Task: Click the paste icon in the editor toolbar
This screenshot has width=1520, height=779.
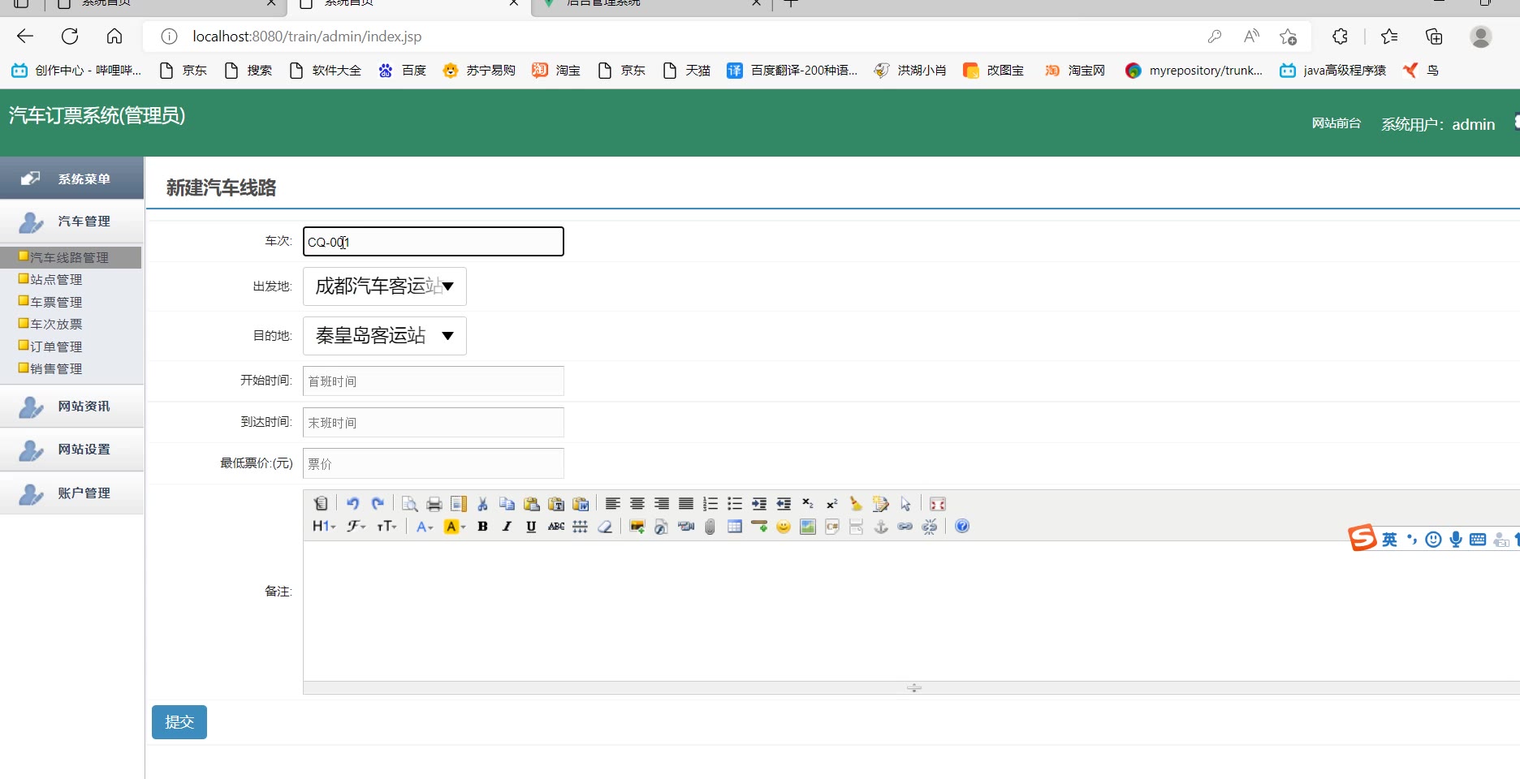Action: click(x=532, y=504)
